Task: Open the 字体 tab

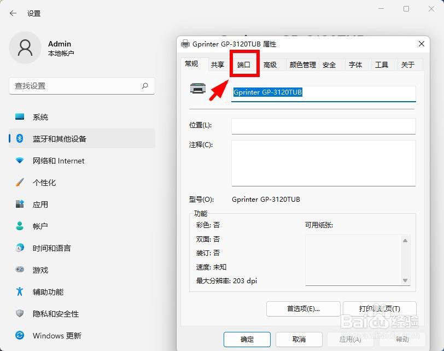Action: click(x=355, y=65)
